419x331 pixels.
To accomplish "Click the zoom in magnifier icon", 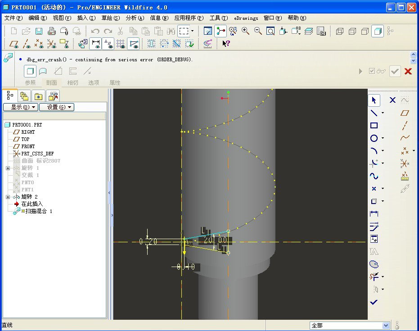I will (x=245, y=31).
